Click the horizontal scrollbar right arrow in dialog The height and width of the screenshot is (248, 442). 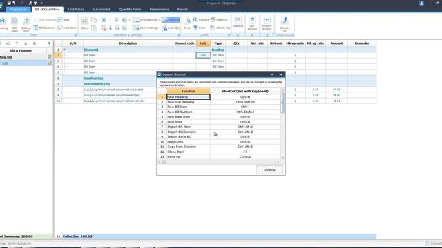tap(278, 162)
